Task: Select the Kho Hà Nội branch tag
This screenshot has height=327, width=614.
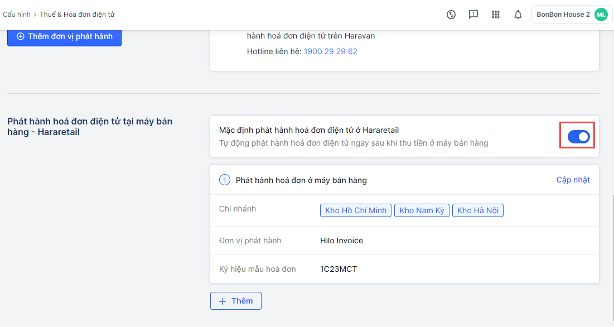Action: pyautogui.click(x=478, y=210)
